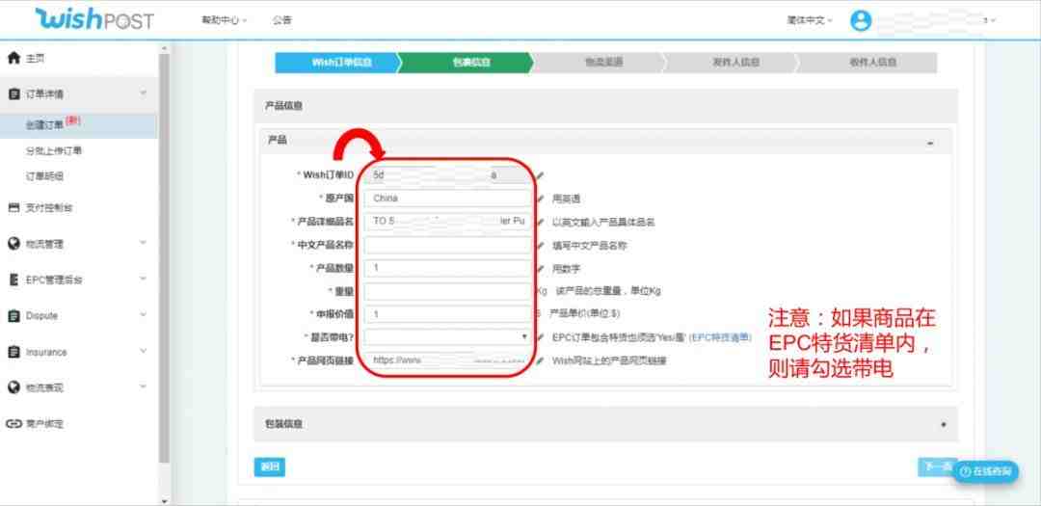1041x506 pixels.
Task: Select the Wish order info step tab
Action: tap(338, 63)
